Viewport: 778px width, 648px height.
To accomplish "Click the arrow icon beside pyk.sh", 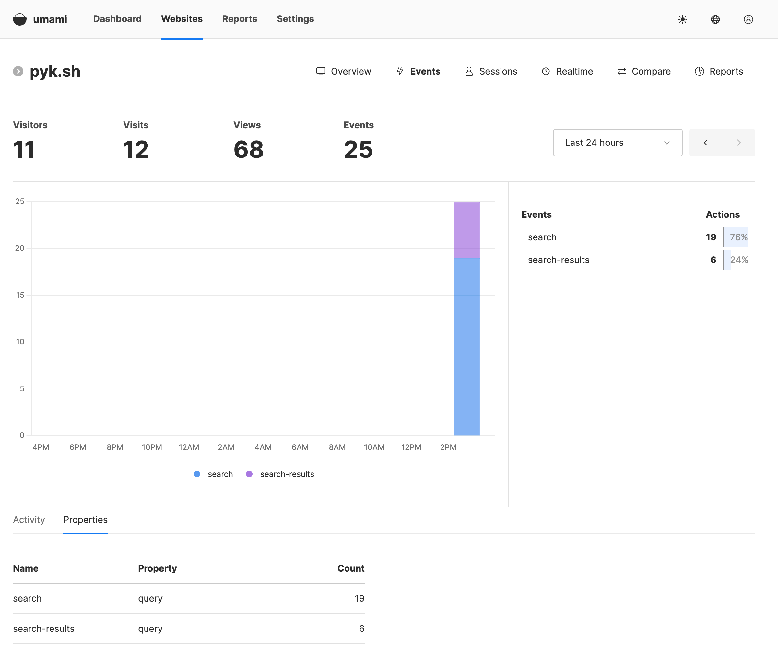I will click(18, 71).
